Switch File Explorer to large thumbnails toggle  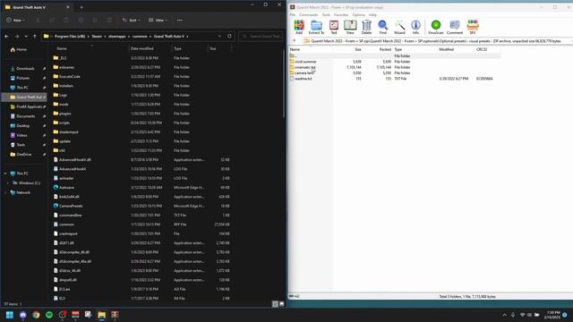(282, 304)
